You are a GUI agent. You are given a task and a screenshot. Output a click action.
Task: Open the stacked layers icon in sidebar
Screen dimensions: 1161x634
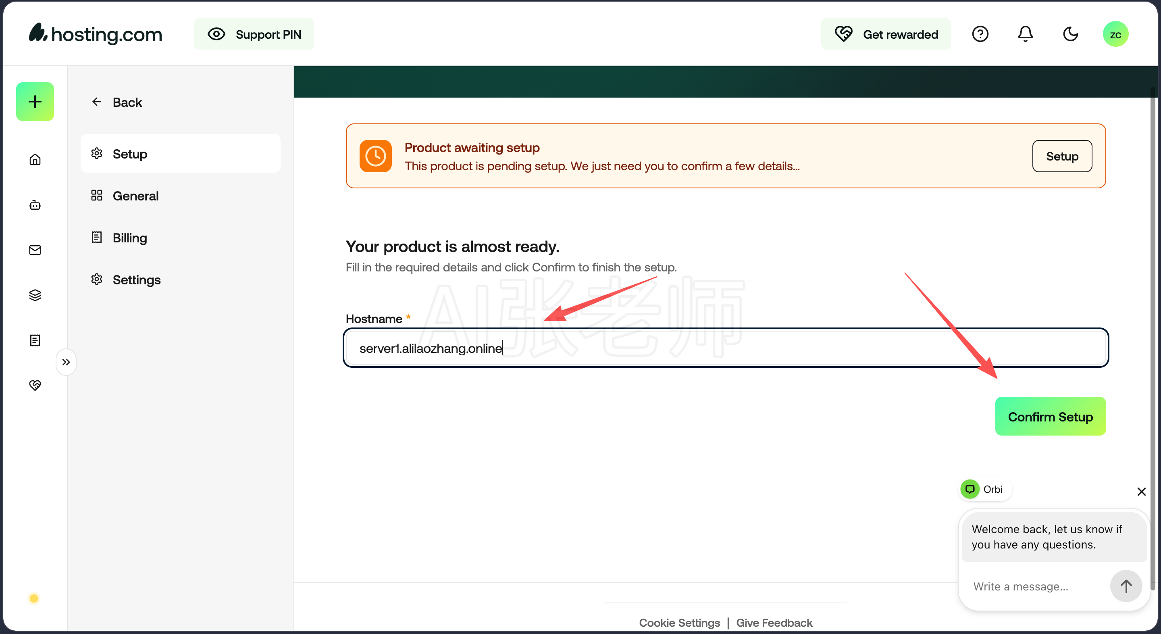35,295
